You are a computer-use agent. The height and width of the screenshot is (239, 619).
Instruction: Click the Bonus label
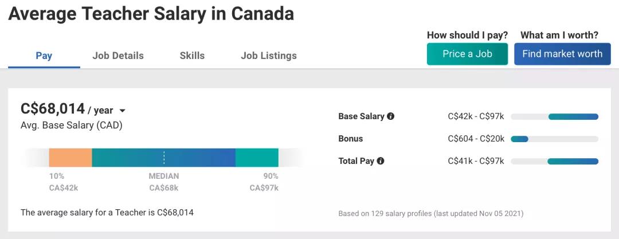(351, 139)
